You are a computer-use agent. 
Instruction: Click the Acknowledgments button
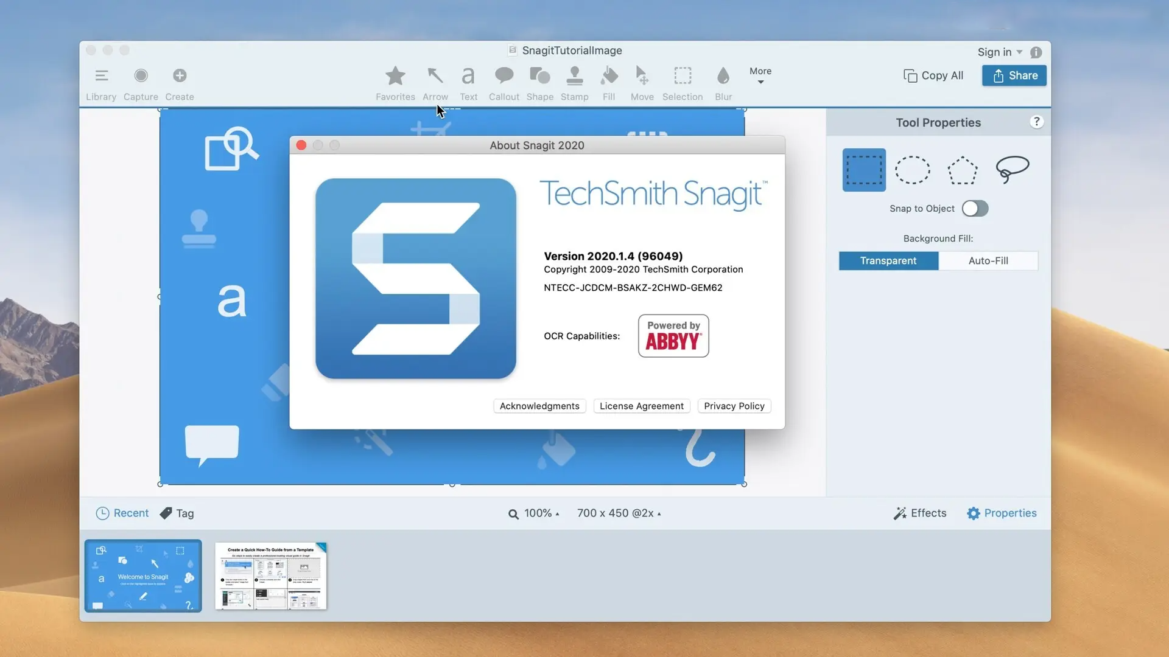[539, 406]
